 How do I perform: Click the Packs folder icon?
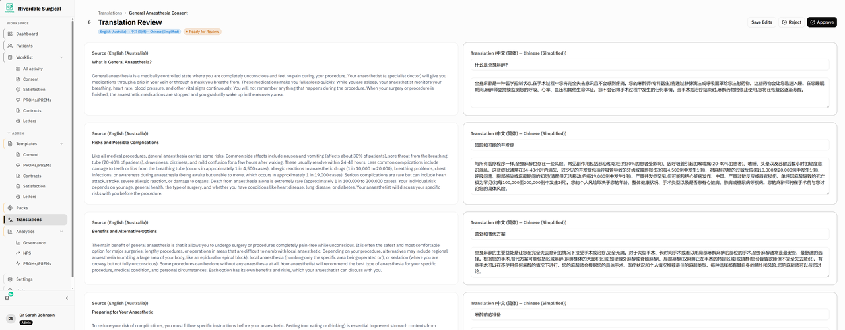click(10, 208)
